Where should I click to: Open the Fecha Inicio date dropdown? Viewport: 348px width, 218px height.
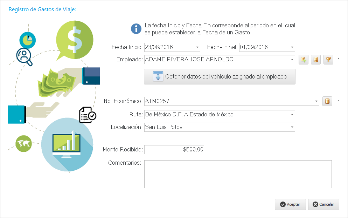click(x=197, y=47)
